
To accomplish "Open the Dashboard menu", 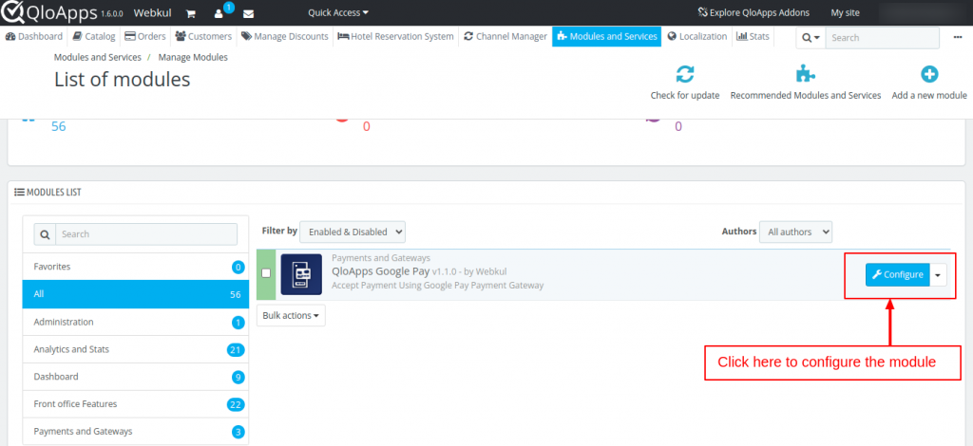I will tap(34, 37).
